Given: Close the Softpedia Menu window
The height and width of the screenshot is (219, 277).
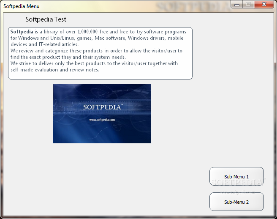Looking at the screenshot, I should pos(264,4).
